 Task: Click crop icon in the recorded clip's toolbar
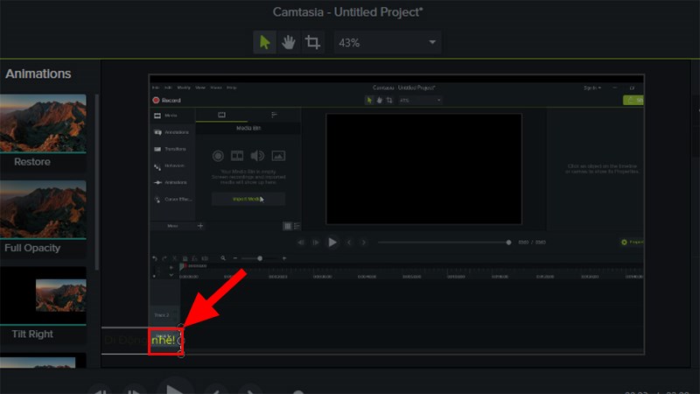pos(389,100)
